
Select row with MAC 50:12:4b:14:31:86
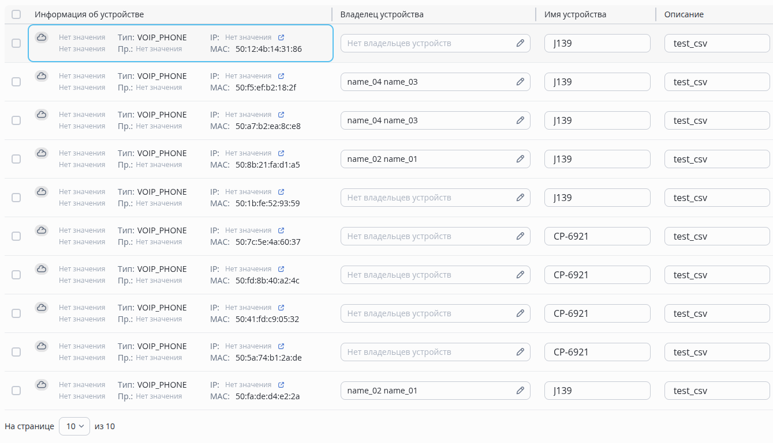[16, 43]
